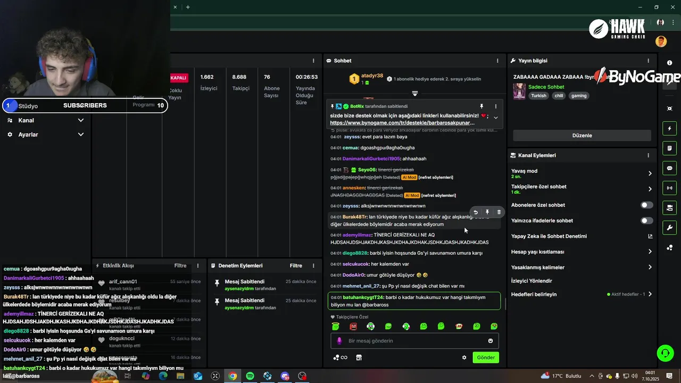Open Yapay Zeka ile Sohbet Denetimi external link

(650, 236)
